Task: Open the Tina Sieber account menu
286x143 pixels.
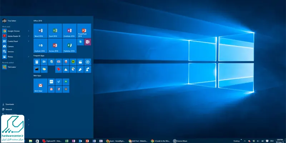Action: 9,21
